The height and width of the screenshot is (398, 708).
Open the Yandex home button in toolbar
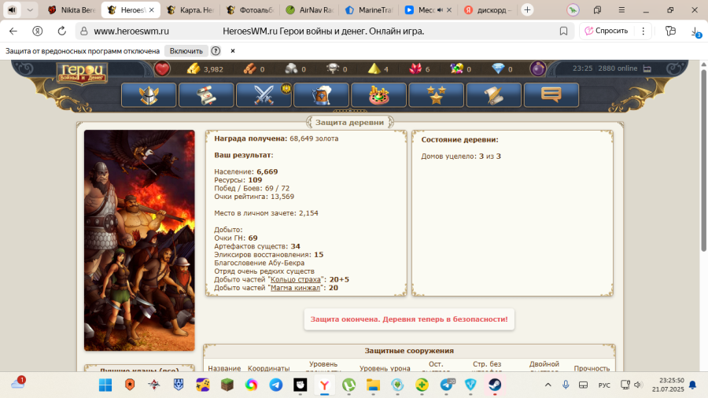(38, 31)
